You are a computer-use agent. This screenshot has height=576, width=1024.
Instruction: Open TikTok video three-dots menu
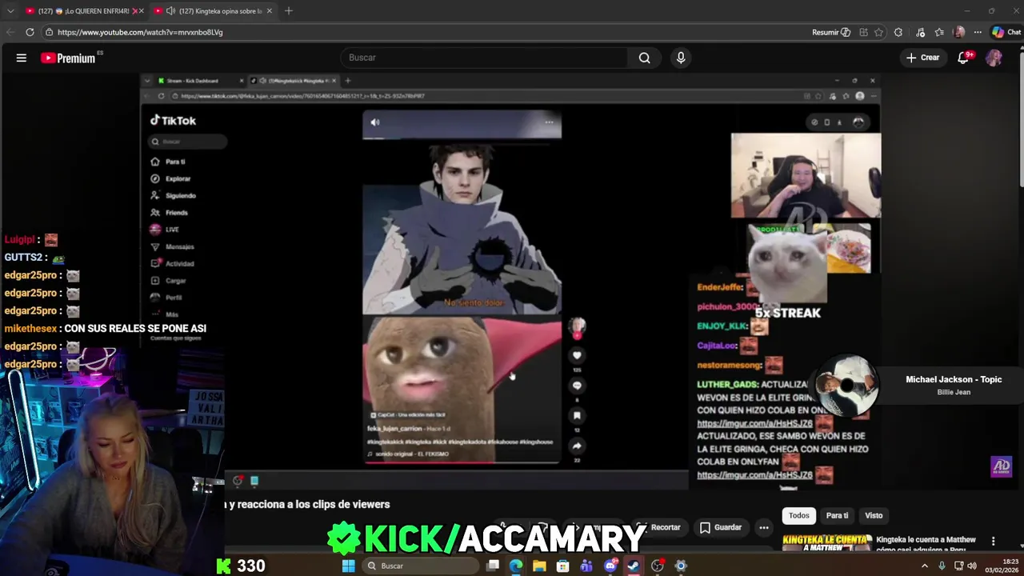click(x=549, y=122)
